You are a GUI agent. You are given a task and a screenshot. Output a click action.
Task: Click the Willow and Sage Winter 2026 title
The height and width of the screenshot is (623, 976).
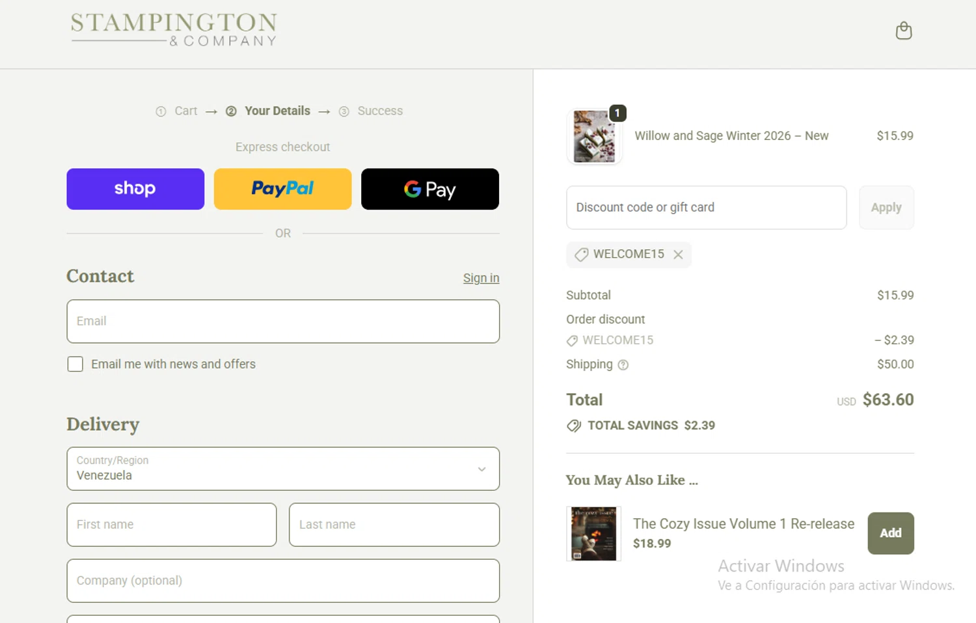[731, 136]
